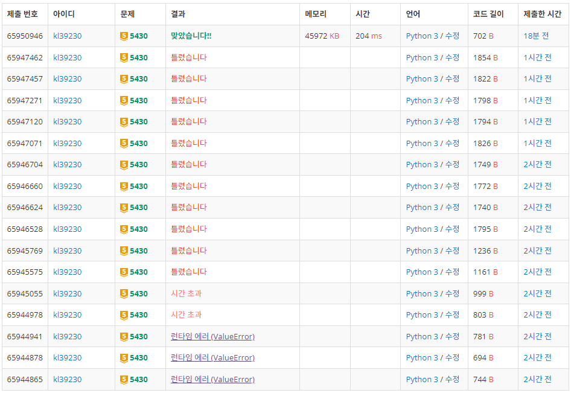
Task: Click the tier badge icon in row 65945575
Action: click(x=124, y=272)
